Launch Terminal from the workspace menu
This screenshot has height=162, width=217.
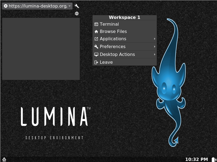click(125, 24)
